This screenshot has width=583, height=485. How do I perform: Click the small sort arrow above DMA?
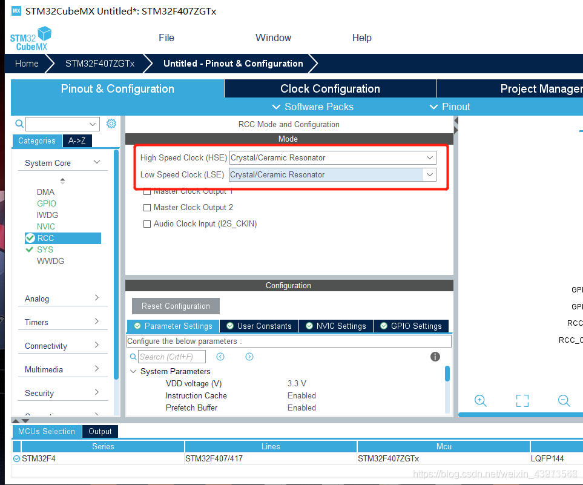(62, 181)
